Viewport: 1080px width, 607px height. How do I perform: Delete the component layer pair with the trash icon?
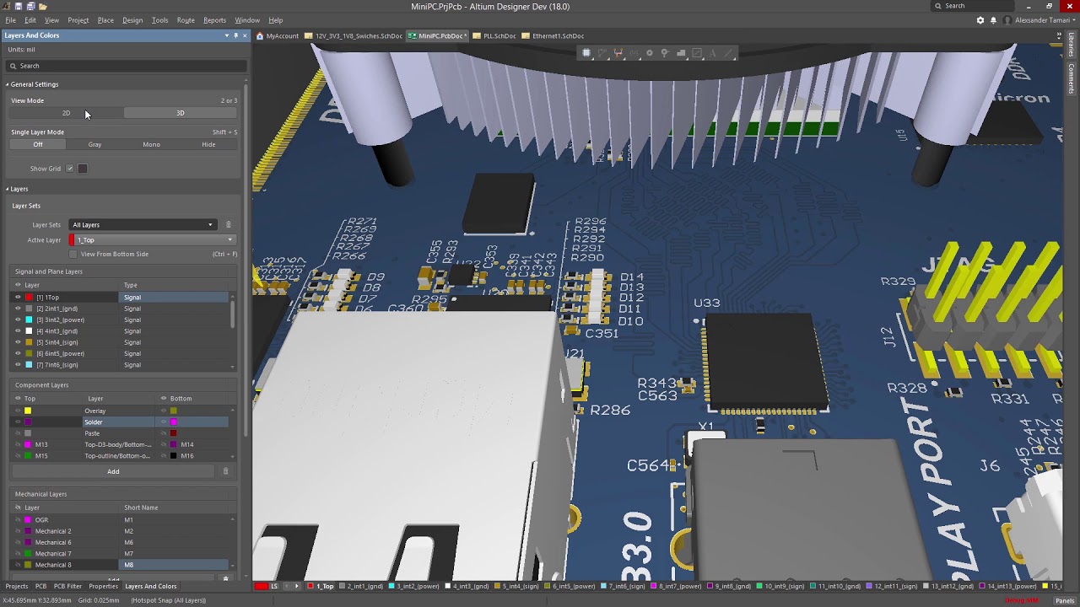click(x=225, y=471)
